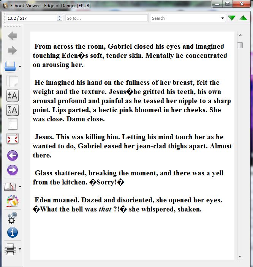
Task: Expand the Bookmarks dropdown arrow
Action: [x=20, y=187]
